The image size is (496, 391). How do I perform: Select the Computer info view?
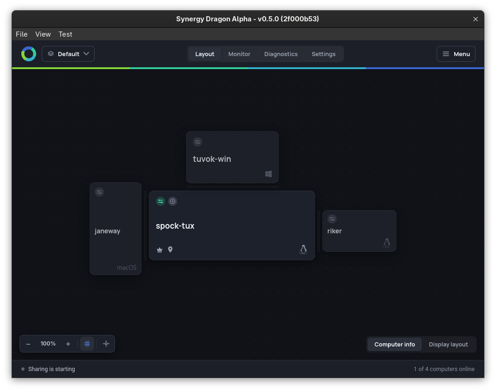tap(394, 345)
